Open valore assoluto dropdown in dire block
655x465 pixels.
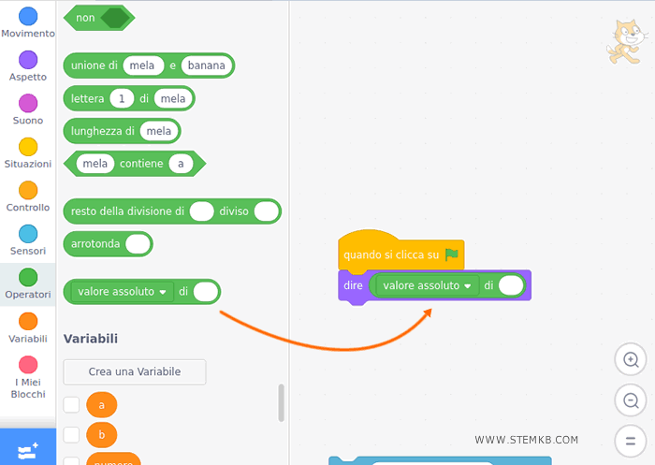467,285
